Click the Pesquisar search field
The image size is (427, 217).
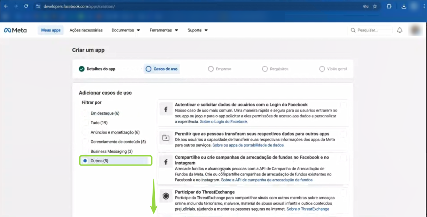tap(373, 30)
